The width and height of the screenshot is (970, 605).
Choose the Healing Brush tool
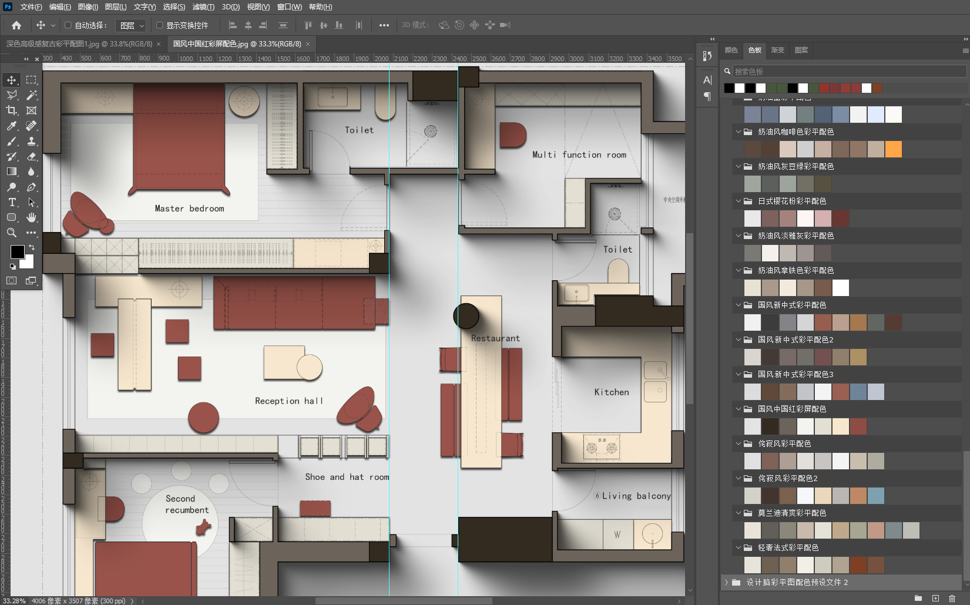(31, 126)
